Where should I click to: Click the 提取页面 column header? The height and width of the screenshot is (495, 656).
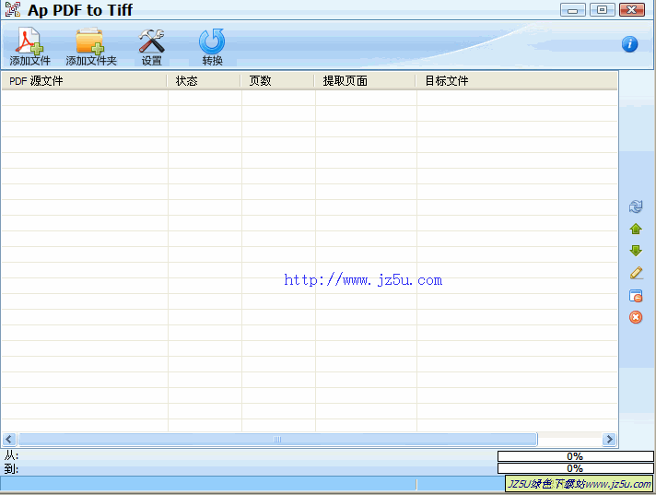click(x=365, y=81)
